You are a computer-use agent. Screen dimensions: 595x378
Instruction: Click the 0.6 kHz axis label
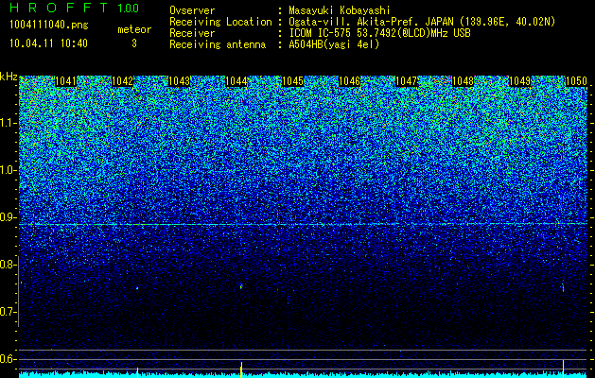pos(8,359)
